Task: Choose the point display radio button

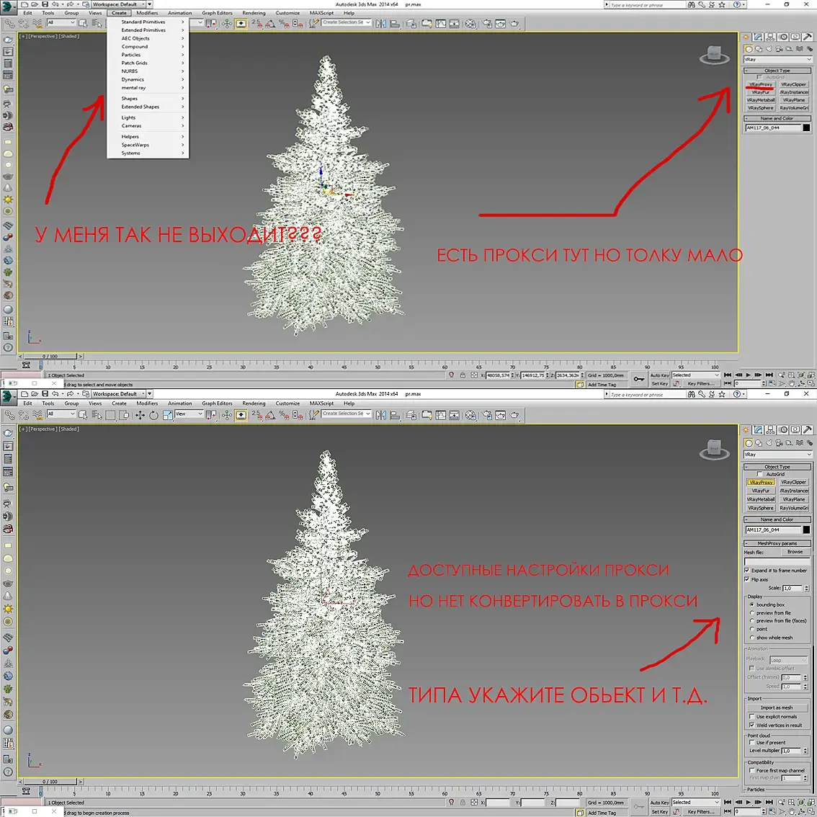Action: [752, 629]
